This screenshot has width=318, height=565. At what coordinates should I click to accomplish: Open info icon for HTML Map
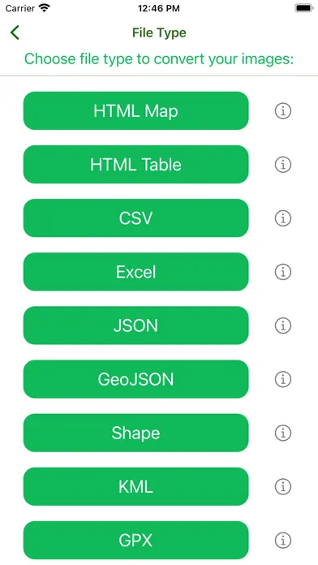click(283, 111)
